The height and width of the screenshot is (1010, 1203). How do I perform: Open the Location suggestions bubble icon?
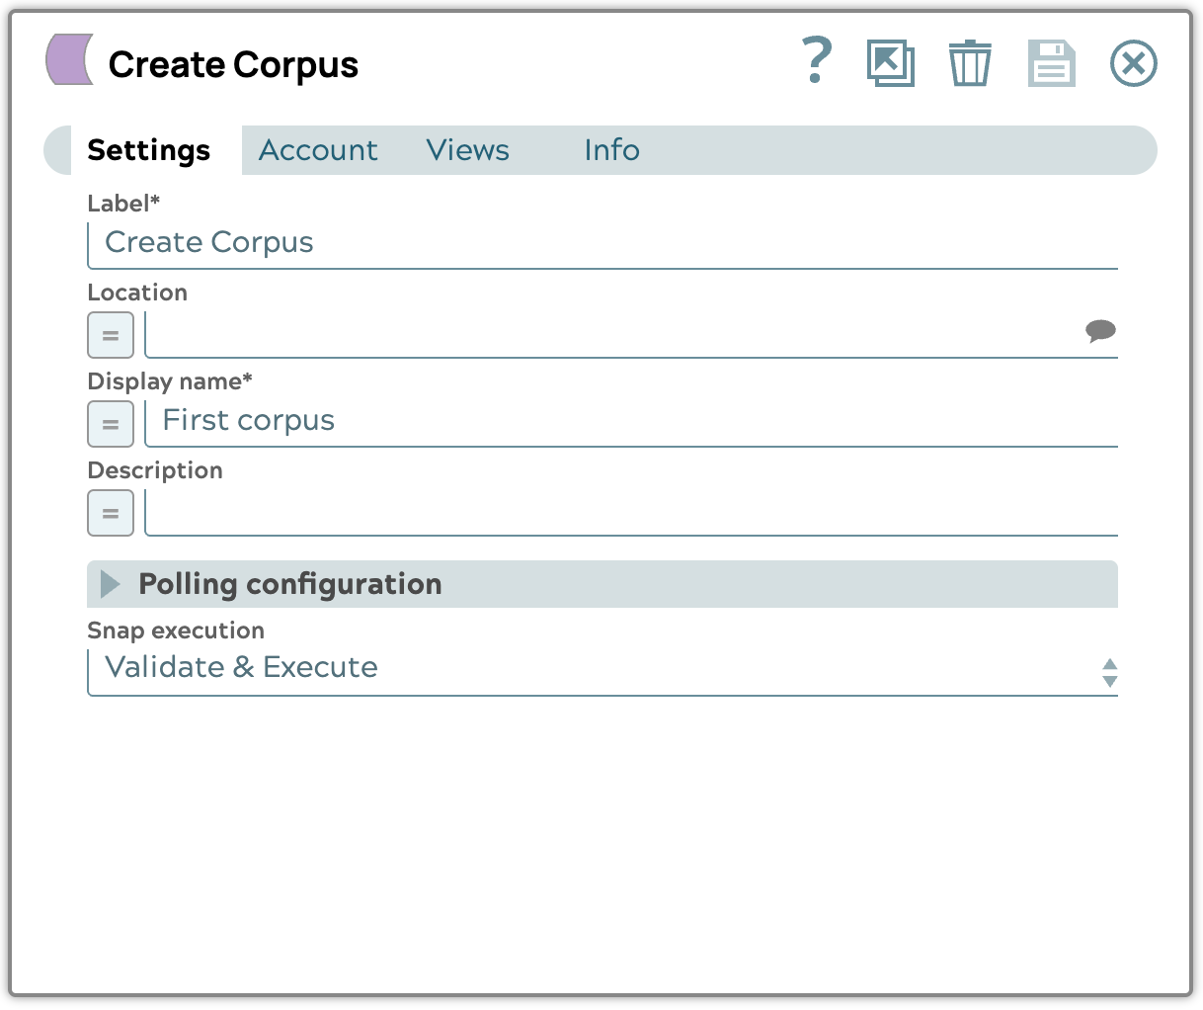point(1100,331)
